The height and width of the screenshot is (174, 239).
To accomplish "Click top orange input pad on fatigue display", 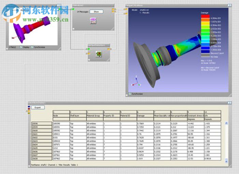I will [x=126, y=9].
